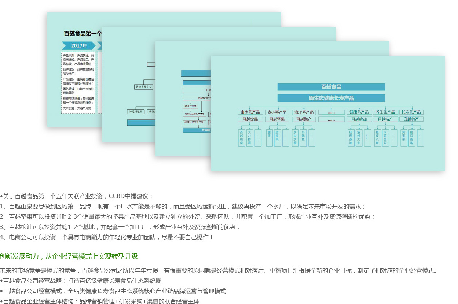Click the 百越饮品 box
Image resolution: width=458 pixels, height=304 pixels.
250,119
